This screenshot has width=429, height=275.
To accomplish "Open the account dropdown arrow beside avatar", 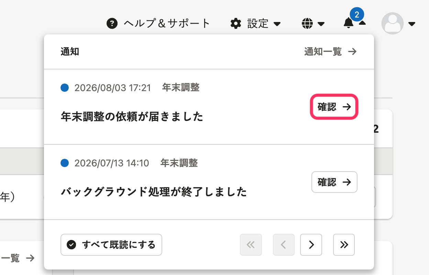I will coord(412,24).
